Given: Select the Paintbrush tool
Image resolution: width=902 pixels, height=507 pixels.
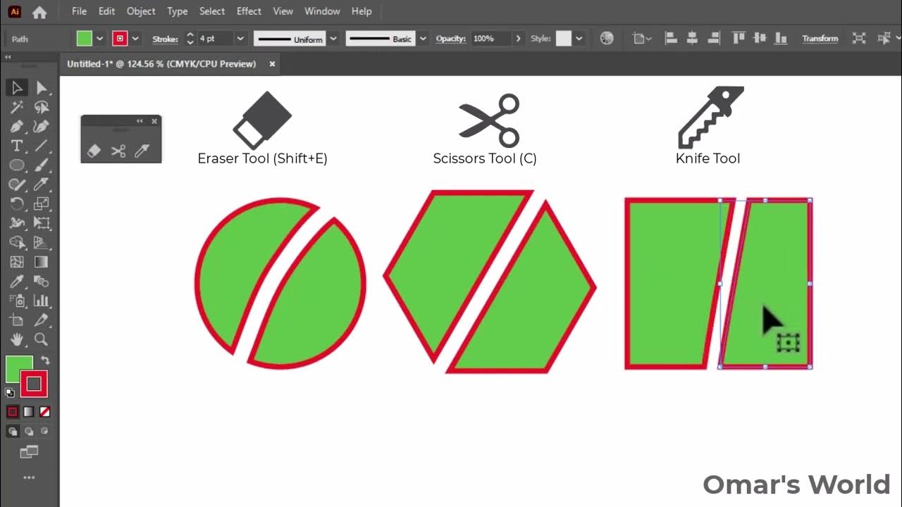Looking at the screenshot, I should tap(42, 165).
